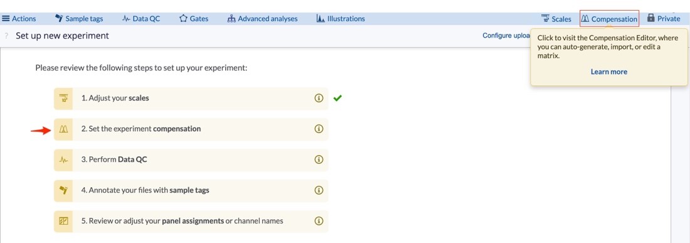690x243 pixels.
Task: Click the compensation peaks icon in step 2
Action: point(63,129)
